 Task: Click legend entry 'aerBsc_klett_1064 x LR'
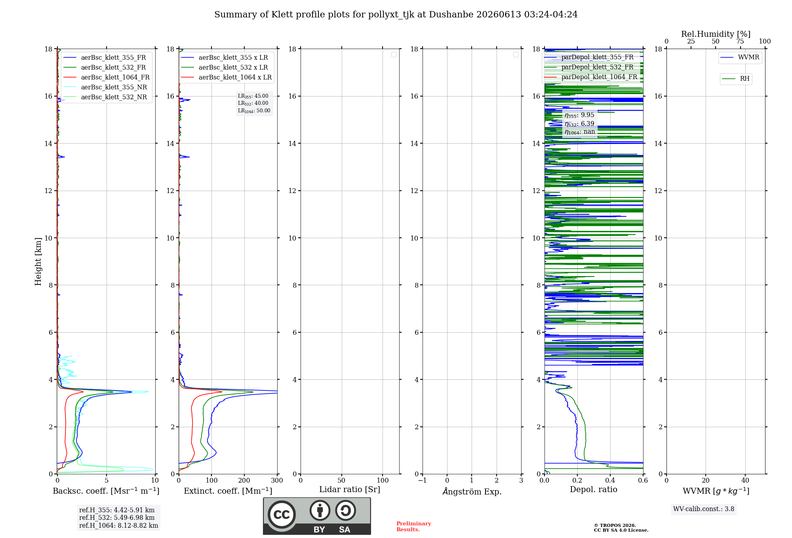[235, 78]
